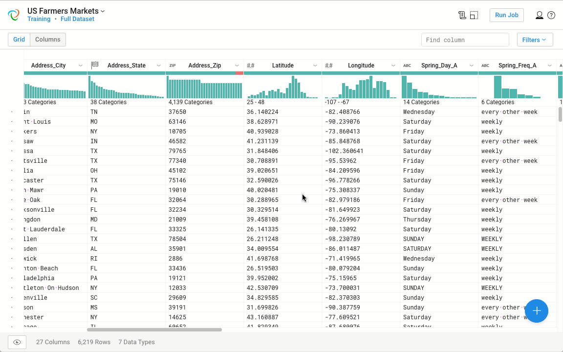Viewport: 563px width, 352px height.
Task: Open the Spring_Freq_A column menu chevron
Action: [x=550, y=66]
